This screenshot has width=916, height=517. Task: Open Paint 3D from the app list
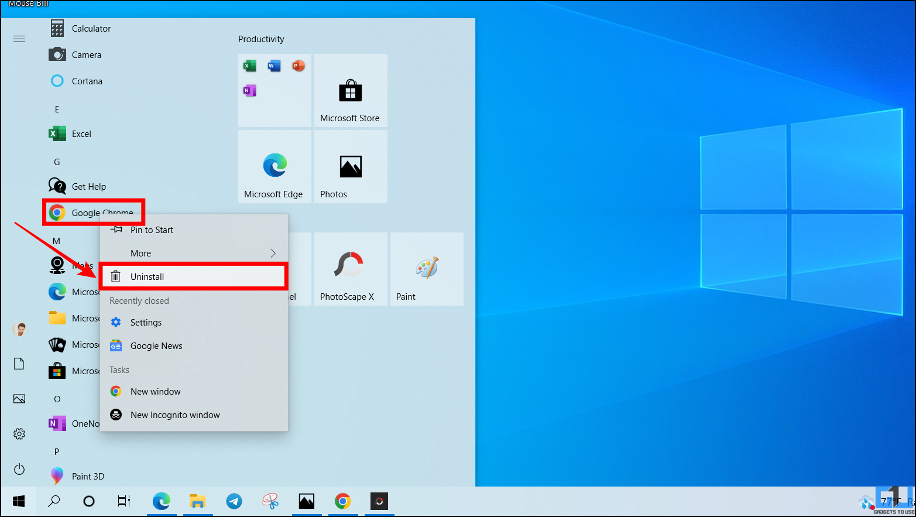[x=77, y=476]
